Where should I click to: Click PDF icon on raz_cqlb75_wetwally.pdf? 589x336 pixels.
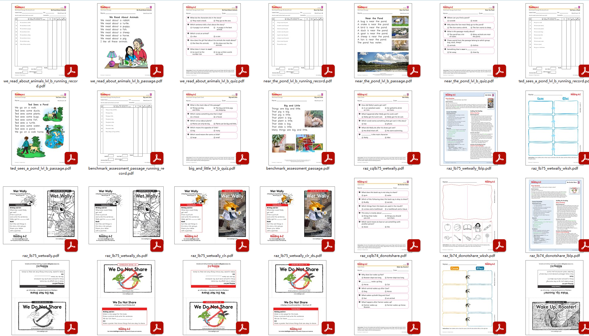[414, 158]
